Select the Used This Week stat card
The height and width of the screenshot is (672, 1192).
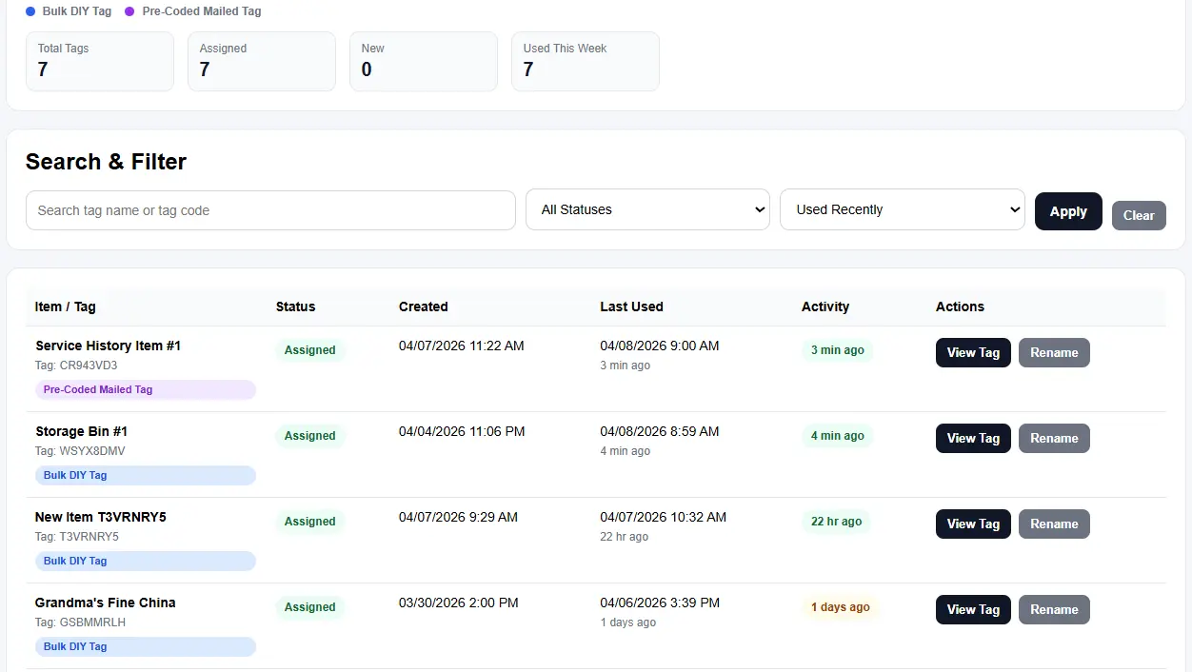click(585, 61)
